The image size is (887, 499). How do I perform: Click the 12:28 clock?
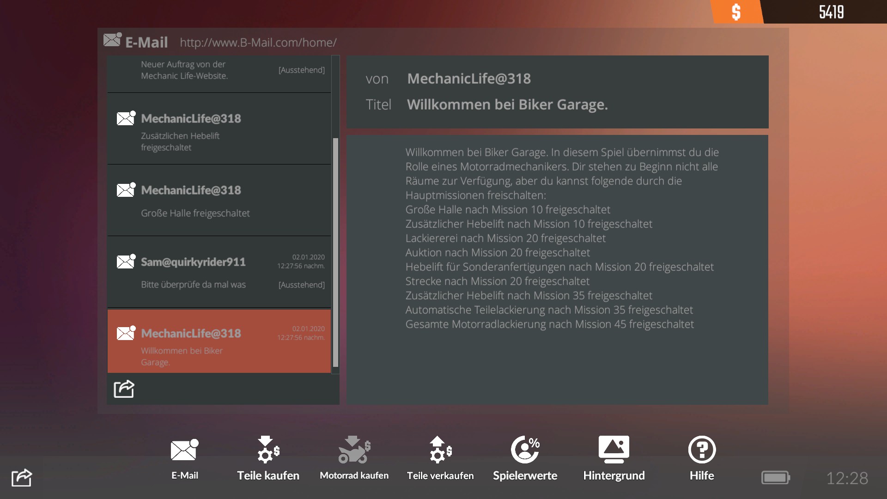click(x=847, y=478)
